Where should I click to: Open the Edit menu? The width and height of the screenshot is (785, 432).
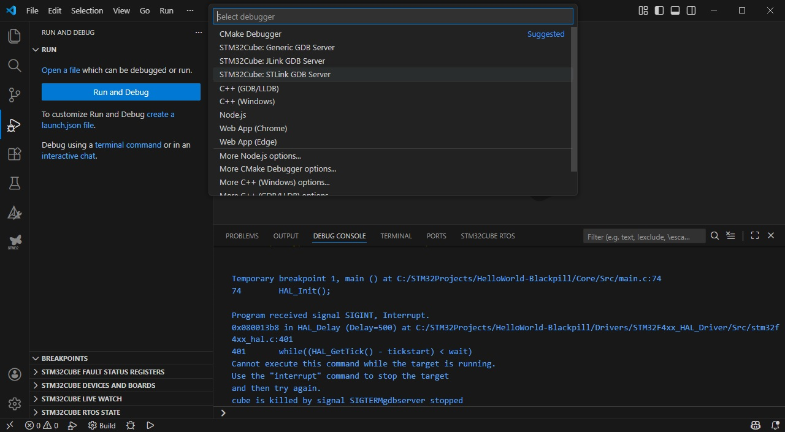pos(55,10)
